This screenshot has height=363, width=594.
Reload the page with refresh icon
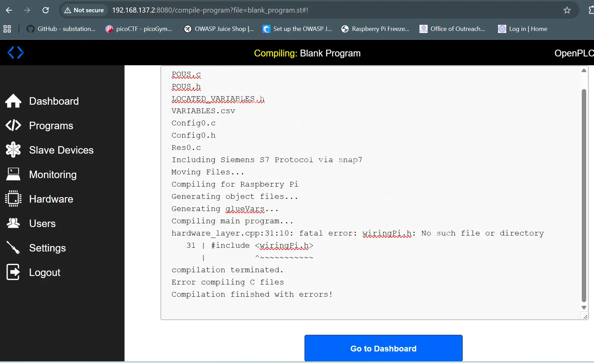click(46, 10)
